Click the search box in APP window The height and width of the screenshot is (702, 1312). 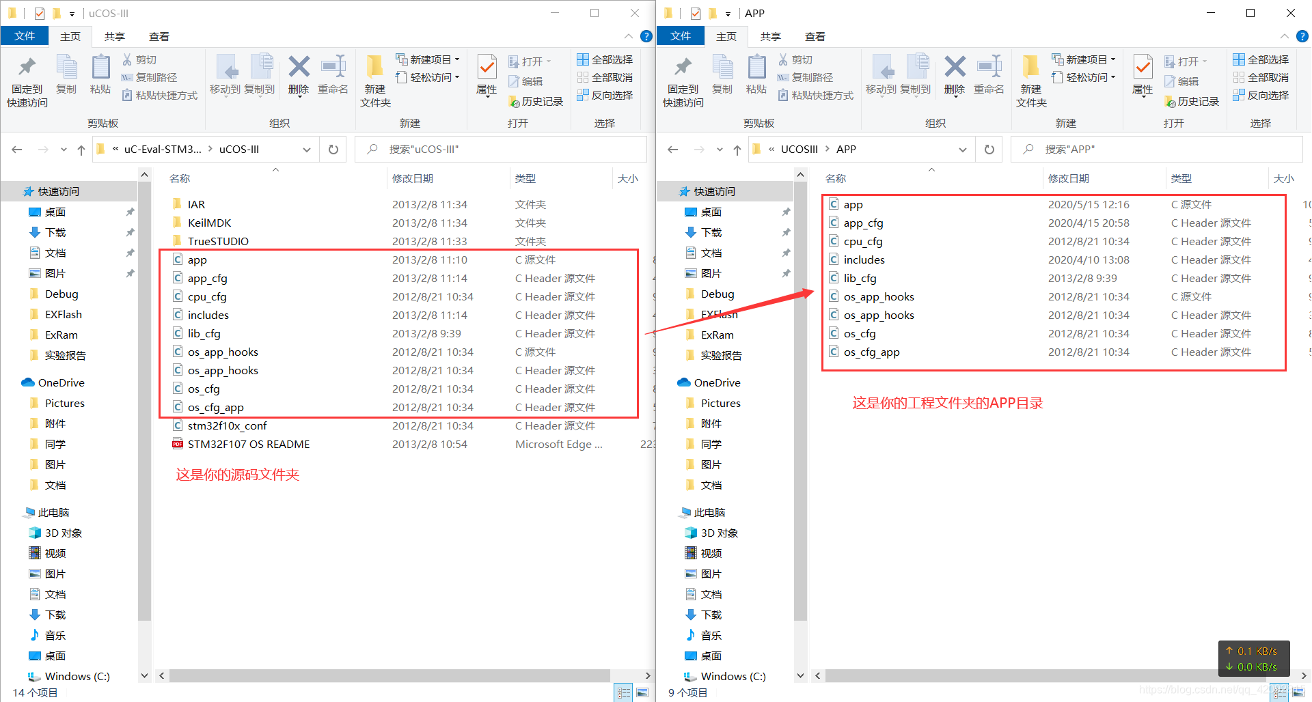pos(1157,150)
